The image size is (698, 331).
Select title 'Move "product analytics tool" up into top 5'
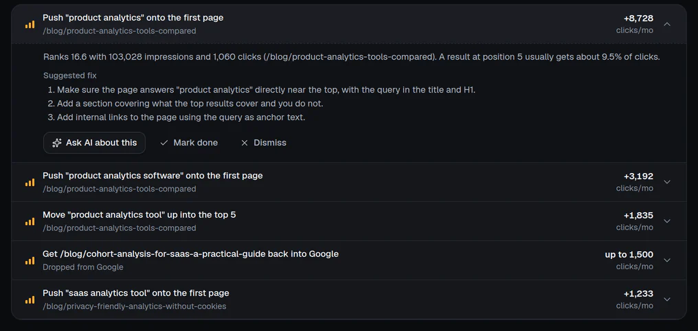point(139,215)
